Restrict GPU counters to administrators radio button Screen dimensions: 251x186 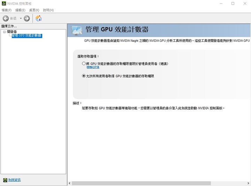point(84,64)
